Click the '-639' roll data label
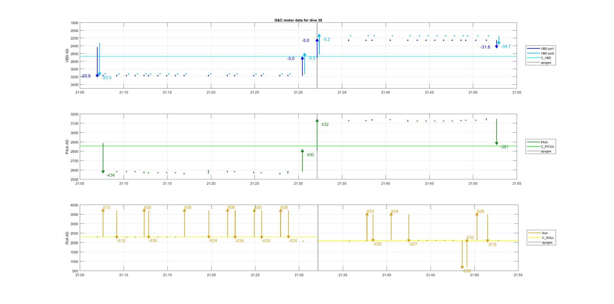 266,240
